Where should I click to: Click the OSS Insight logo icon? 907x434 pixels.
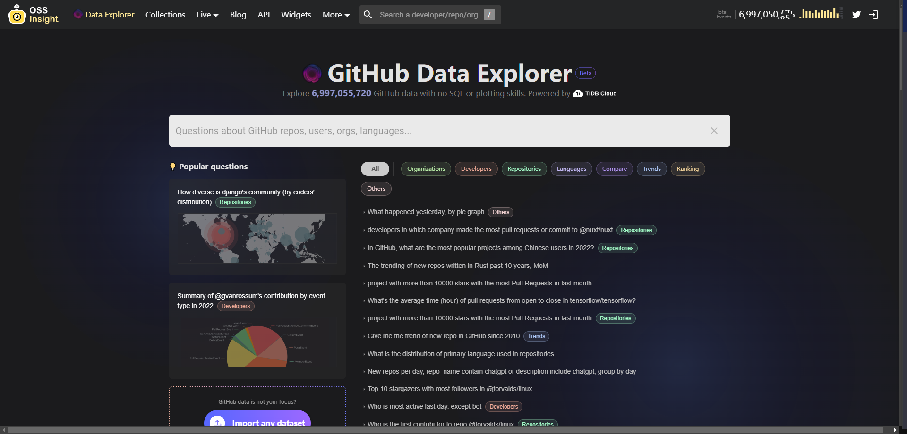point(17,15)
